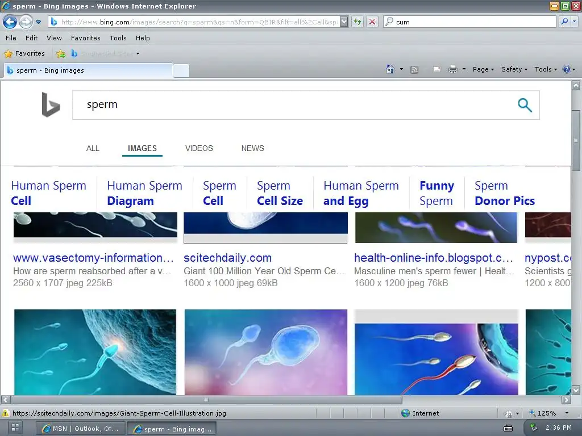Expand the Home button dropdown arrow

(401, 69)
